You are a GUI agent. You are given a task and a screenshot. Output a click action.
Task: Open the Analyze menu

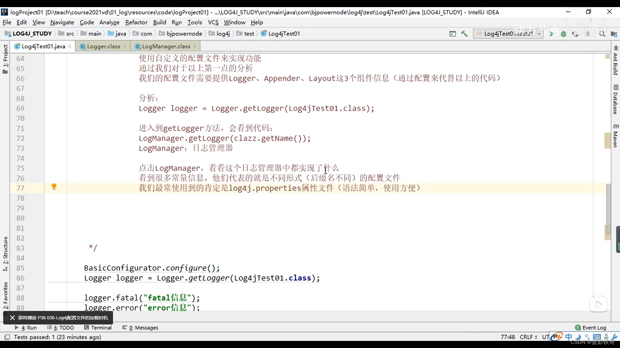[x=109, y=22]
